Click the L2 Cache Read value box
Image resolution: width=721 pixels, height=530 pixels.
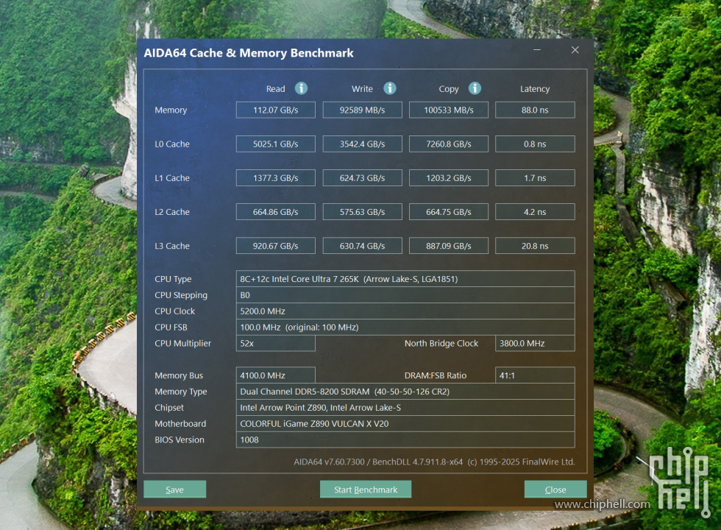pos(276,212)
